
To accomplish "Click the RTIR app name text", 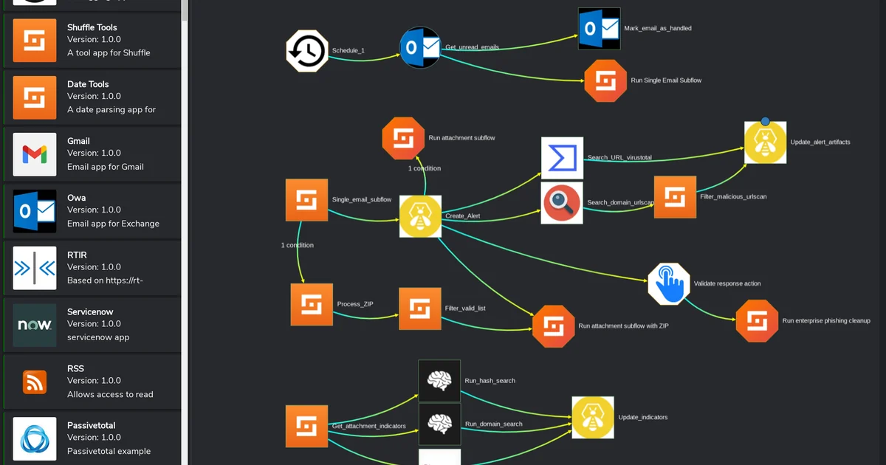I will [77, 255].
